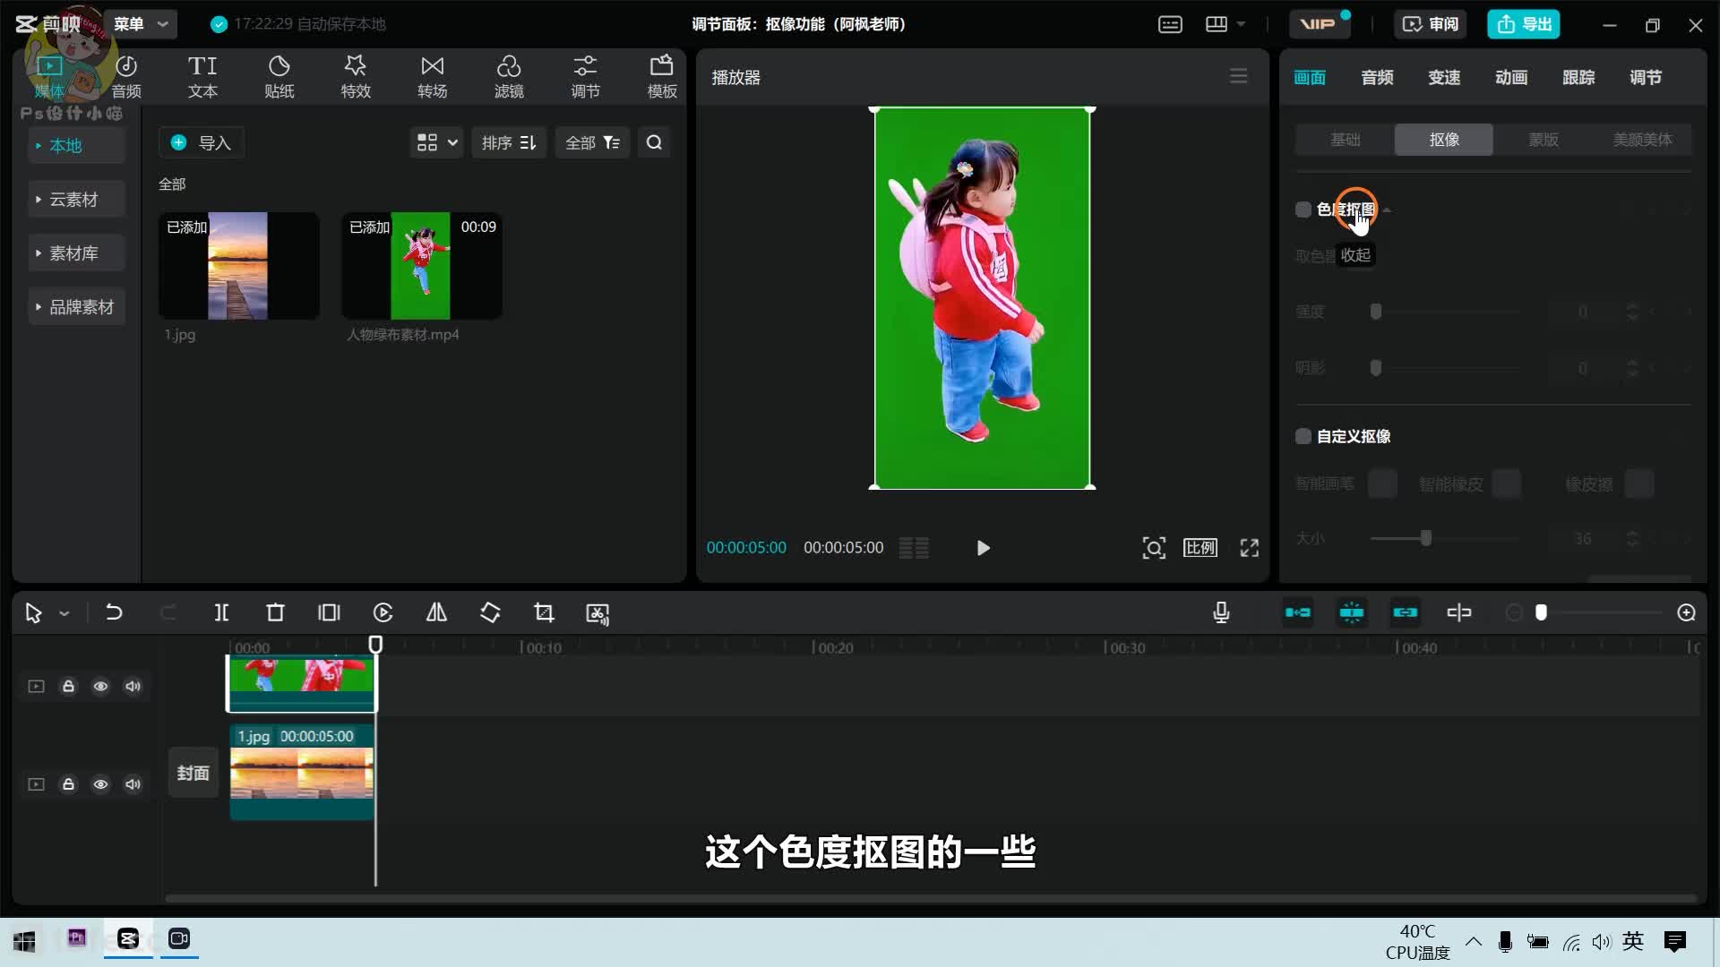Switch to the 变速 speed tab

point(1444,78)
